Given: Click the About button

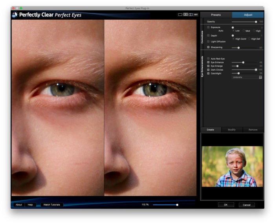Looking at the screenshot, I should coord(19,205).
